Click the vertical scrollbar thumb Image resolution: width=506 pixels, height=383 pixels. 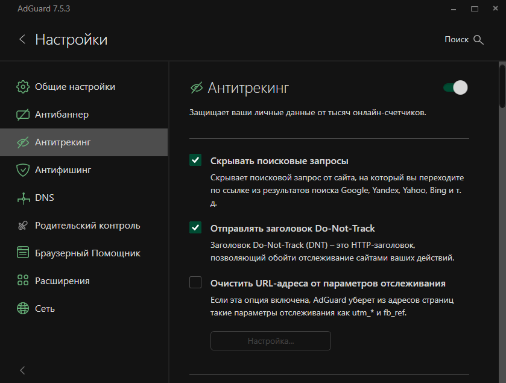coord(502,86)
